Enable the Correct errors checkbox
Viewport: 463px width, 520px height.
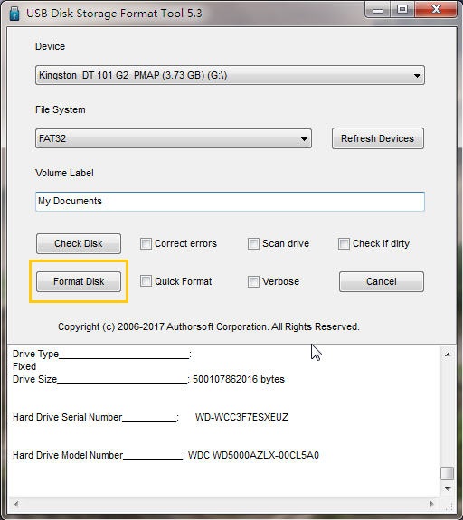(146, 244)
